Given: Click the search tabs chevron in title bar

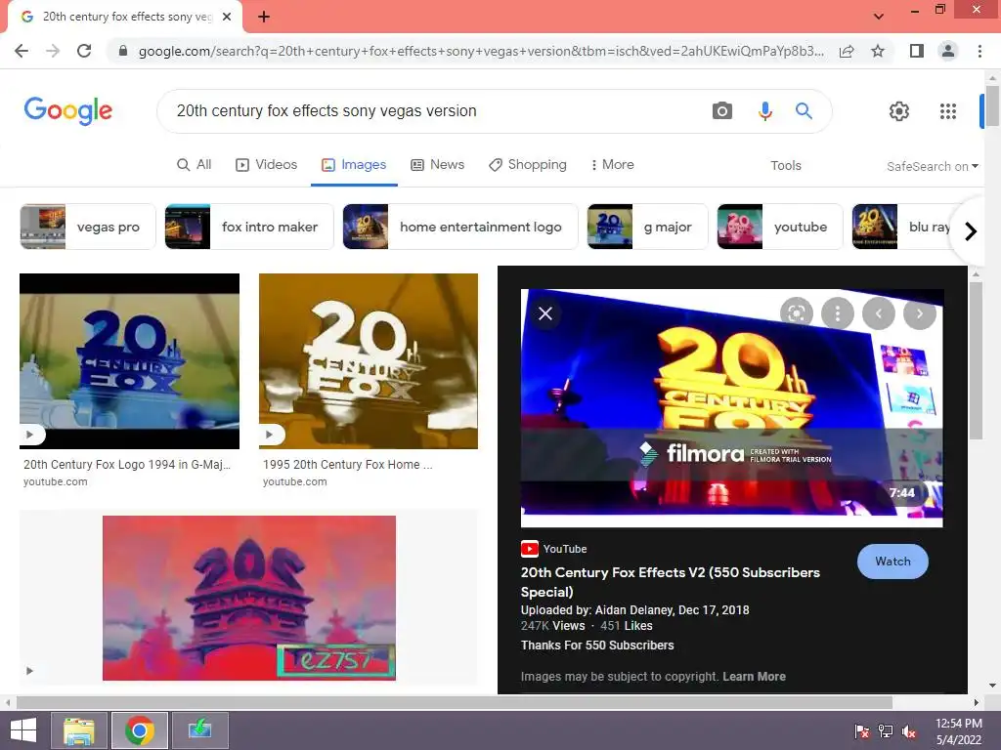Looking at the screenshot, I should [879, 17].
